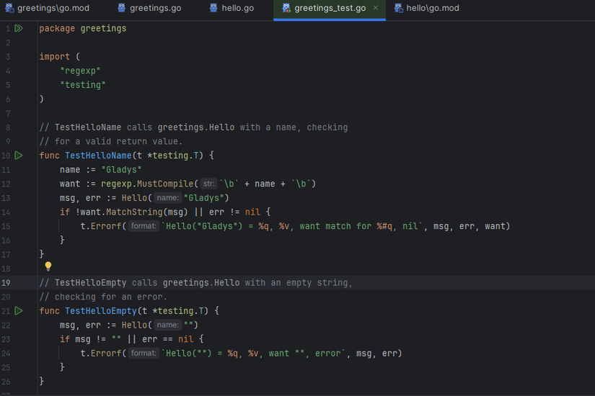Click regexp.MustCompile call on line 12

(x=147, y=184)
